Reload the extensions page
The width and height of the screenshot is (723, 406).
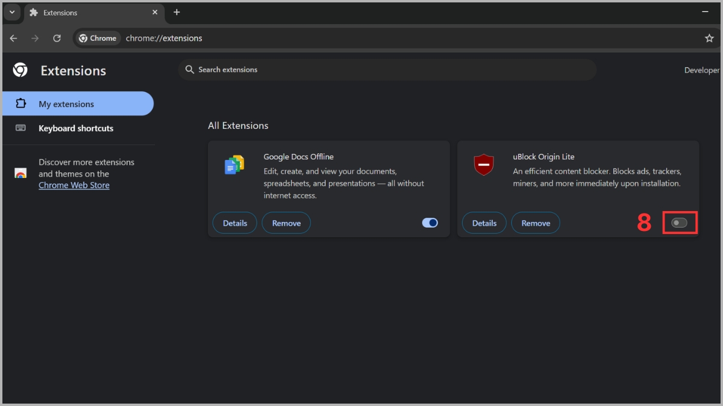click(x=57, y=38)
